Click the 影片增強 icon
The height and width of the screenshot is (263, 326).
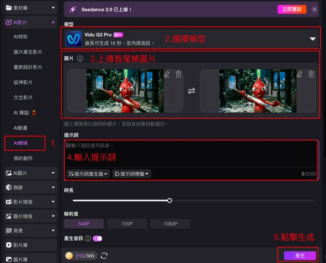point(9,202)
